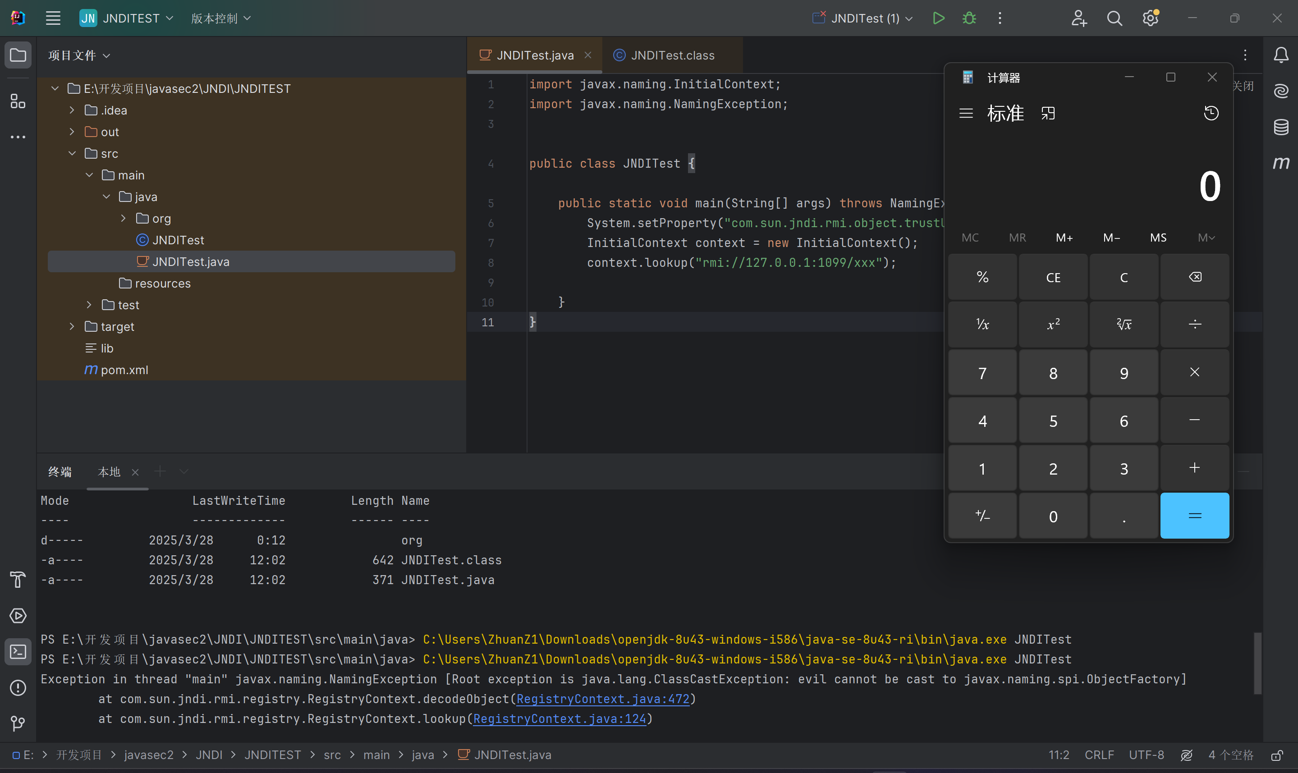
Task: Toggle calculator keep-on-top mode
Action: click(1048, 113)
